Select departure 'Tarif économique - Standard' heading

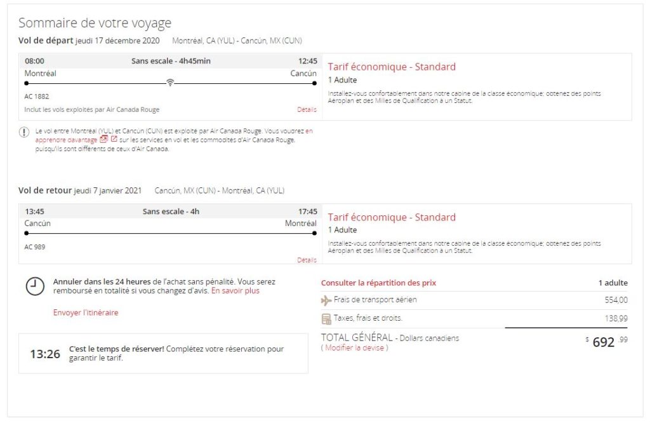pyautogui.click(x=392, y=67)
